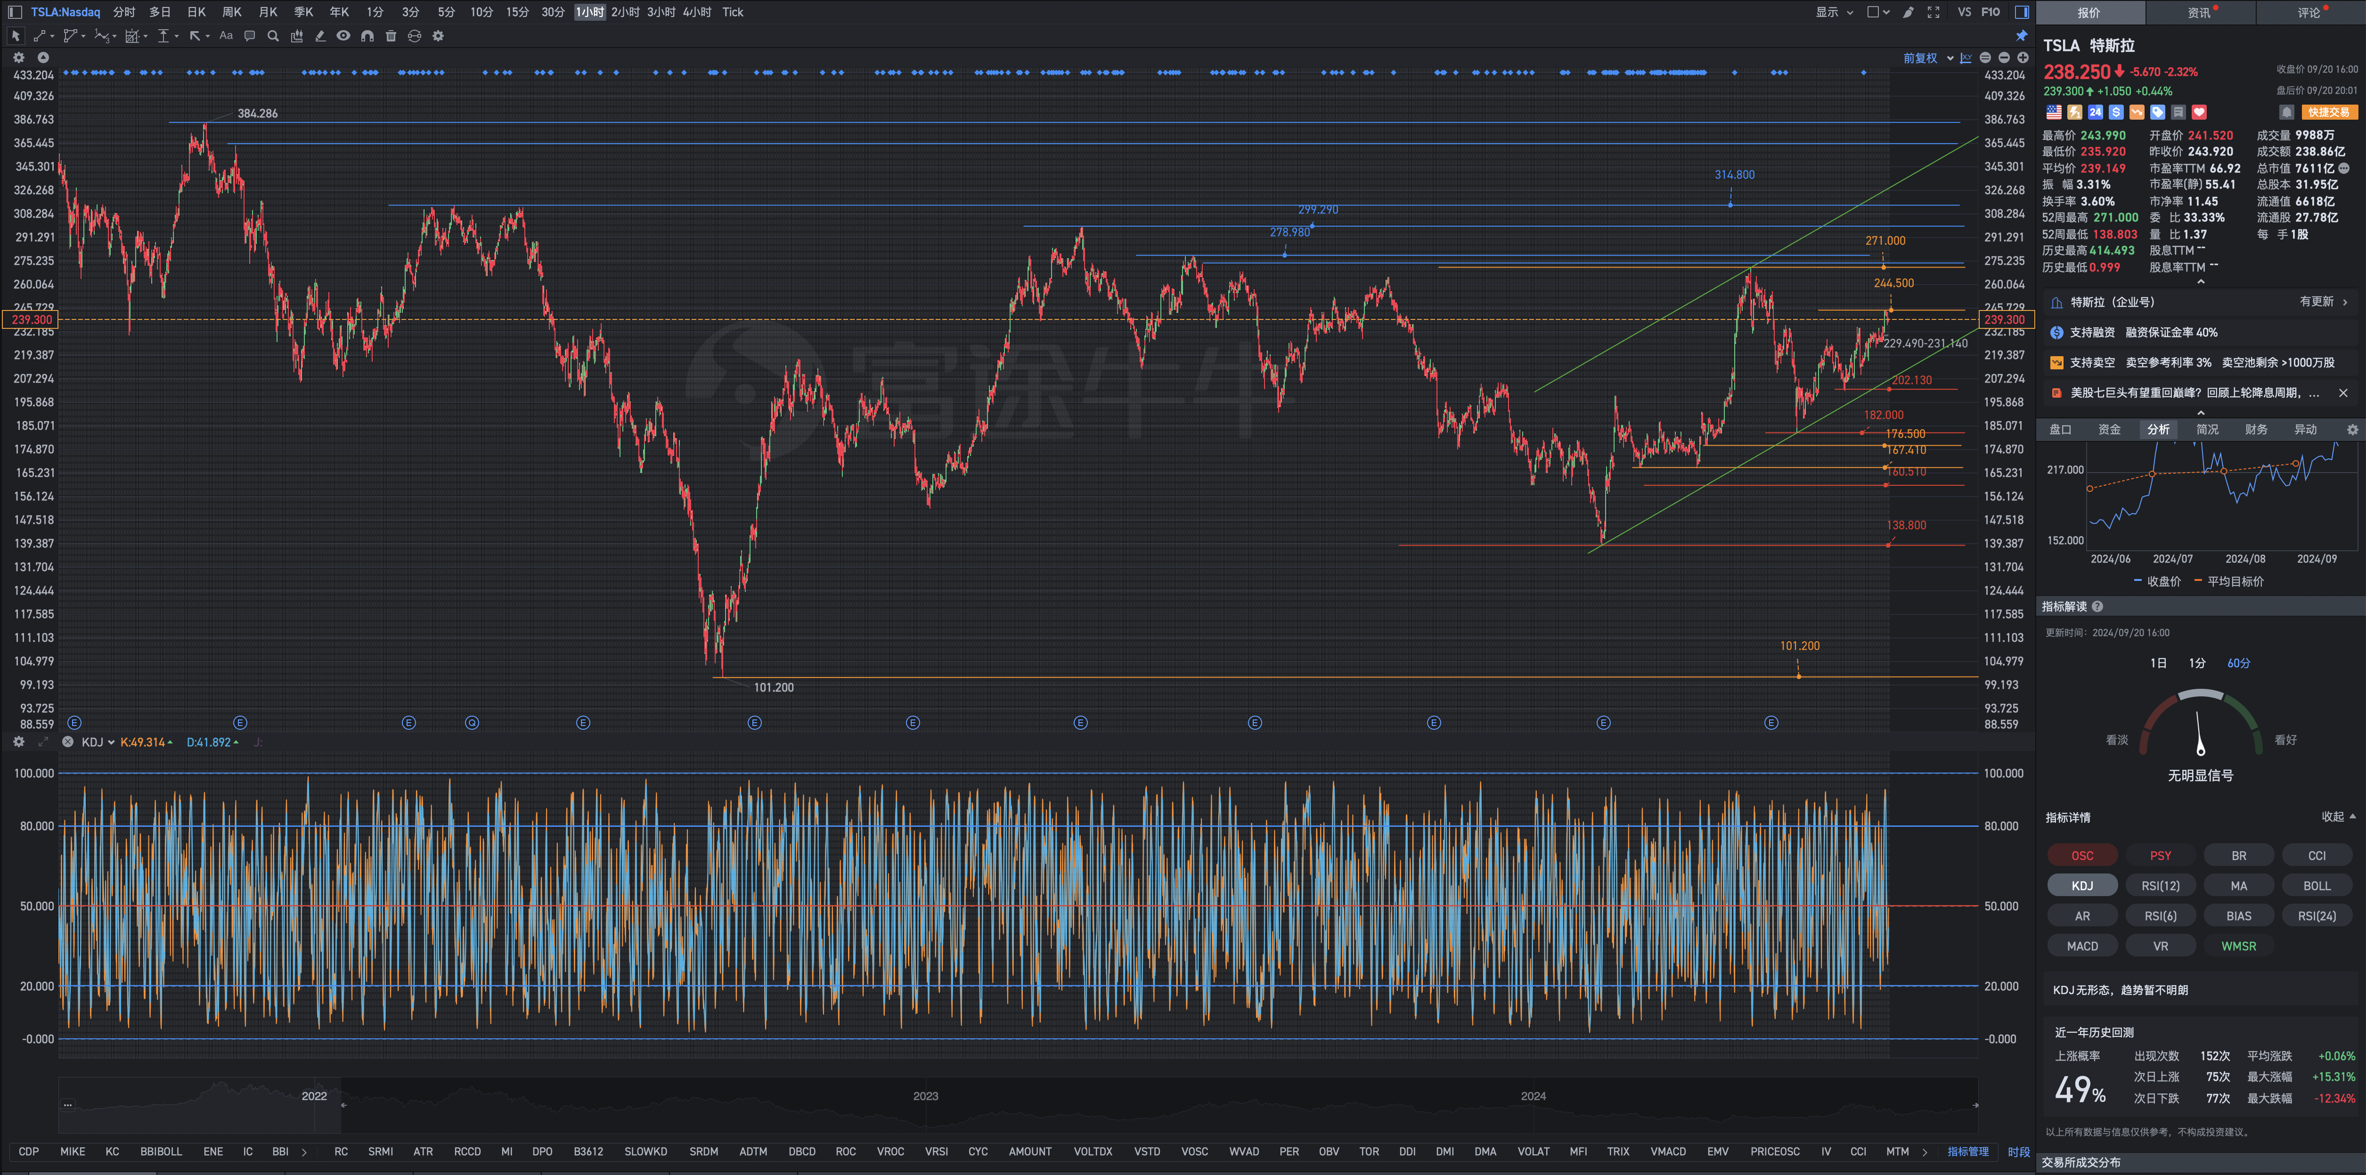This screenshot has width=2366, height=1175.
Task: Add the MFI indicator from bottom bar
Action: pyautogui.click(x=1578, y=1151)
